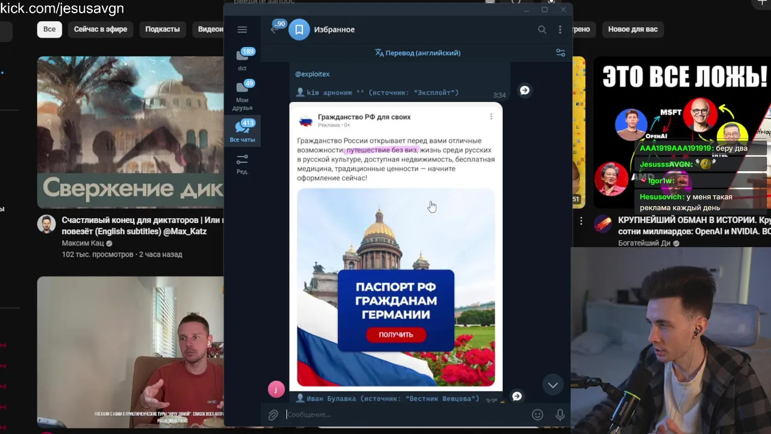Open Избранное bookmark avatar in chat header
771x434 pixels.
click(299, 30)
